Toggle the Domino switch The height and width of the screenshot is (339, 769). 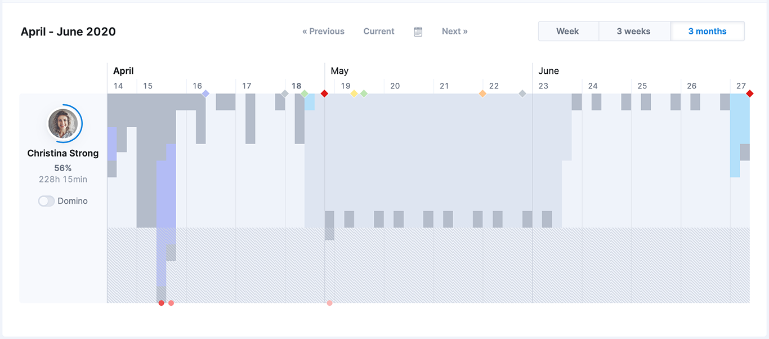[46, 201]
